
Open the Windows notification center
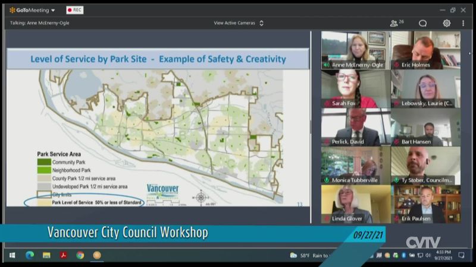pyautogui.click(x=461, y=255)
